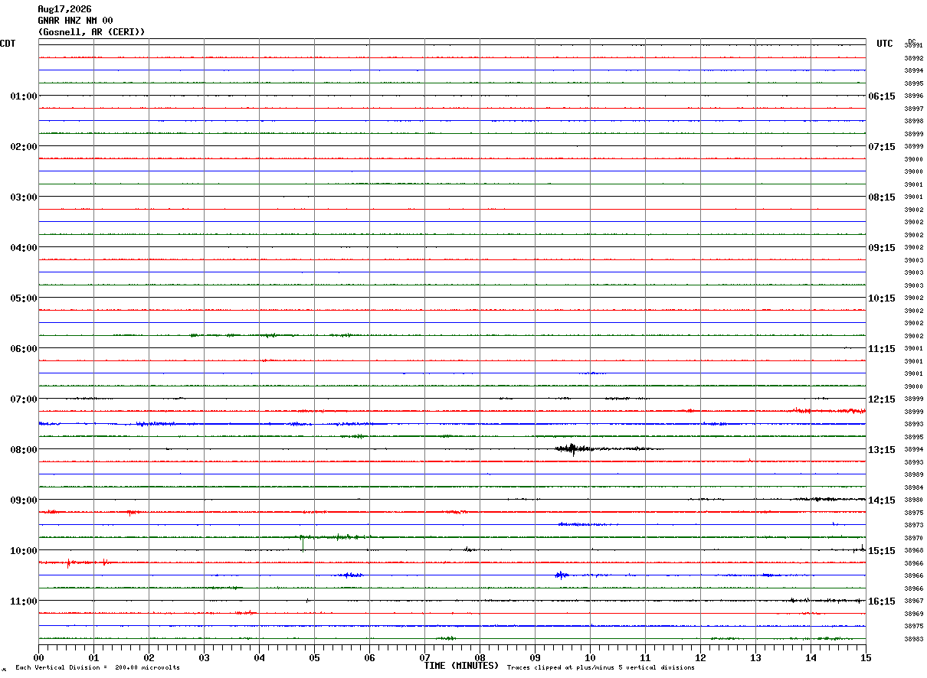Click the large black seismic event near 08:00

click(x=573, y=448)
